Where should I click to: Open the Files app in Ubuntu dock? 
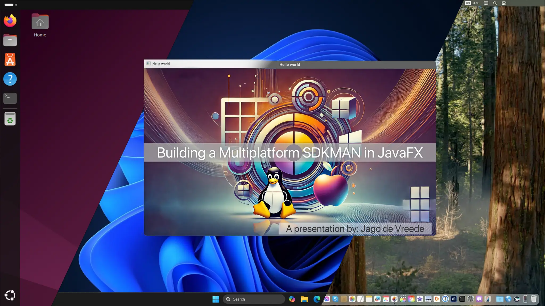click(10, 40)
